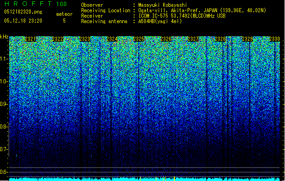The width and height of the screenshot is (285, 181).
Task: Click the HROFFT 1.0.0 program title
Action: (x=35, y=4)
